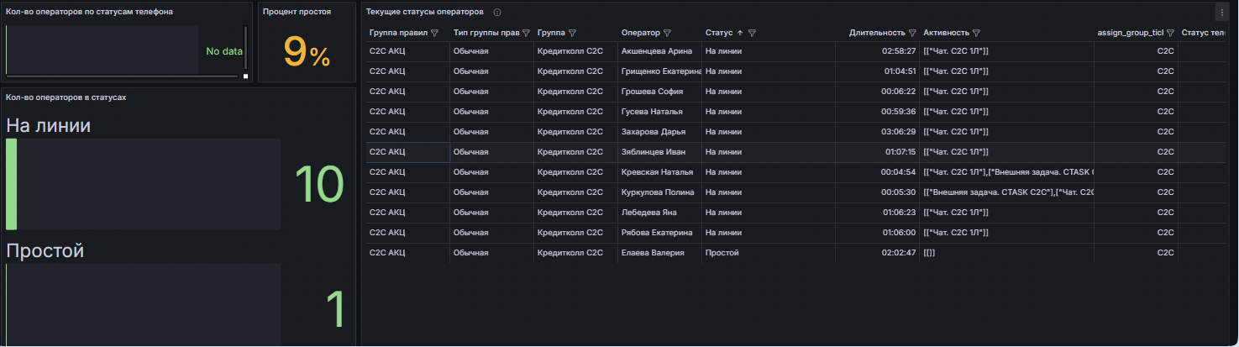Show info tooltip for Текущие статусы операторов
Image resolution: width=1239 pixels, height=347 pixels.
(497, 13)
